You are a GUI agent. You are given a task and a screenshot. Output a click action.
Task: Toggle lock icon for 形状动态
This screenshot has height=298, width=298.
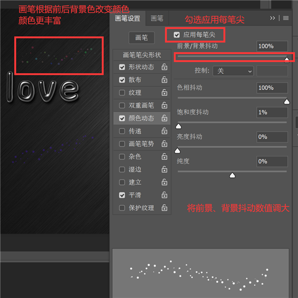[x=164, y=67]
